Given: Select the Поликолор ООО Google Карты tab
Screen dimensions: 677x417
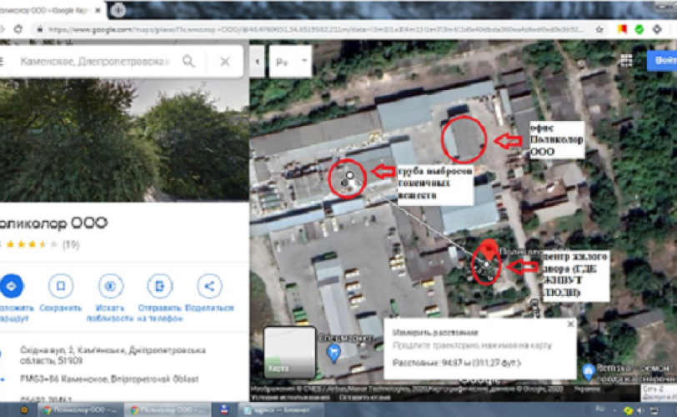Looking at the screenshot, I should pos(43,10).
